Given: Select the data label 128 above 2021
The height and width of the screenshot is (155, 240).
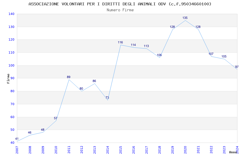Looking at the screenshot, I should tap(198, 27).
